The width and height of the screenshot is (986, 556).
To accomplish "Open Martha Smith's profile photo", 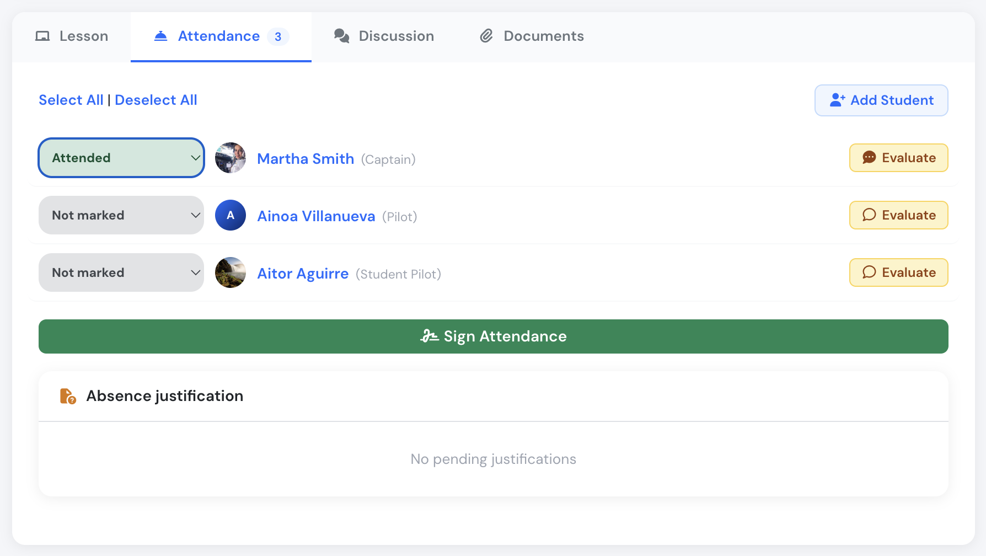I will (x=231, y=158).
